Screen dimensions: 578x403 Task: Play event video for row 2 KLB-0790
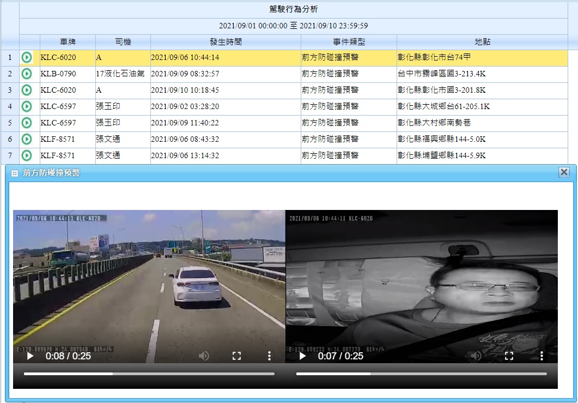click(27, 74)
